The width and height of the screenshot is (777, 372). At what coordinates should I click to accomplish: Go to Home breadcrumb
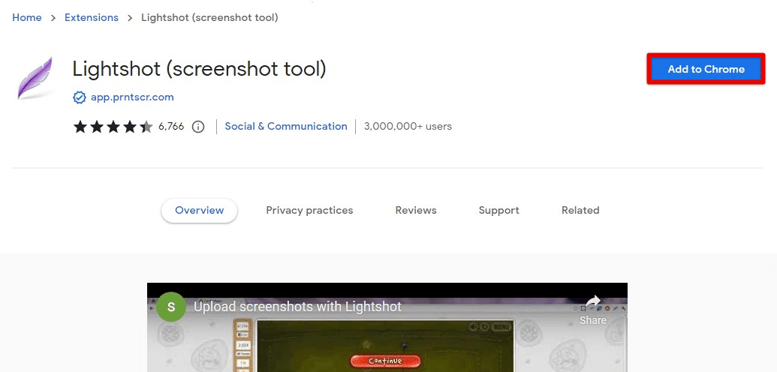27,18
